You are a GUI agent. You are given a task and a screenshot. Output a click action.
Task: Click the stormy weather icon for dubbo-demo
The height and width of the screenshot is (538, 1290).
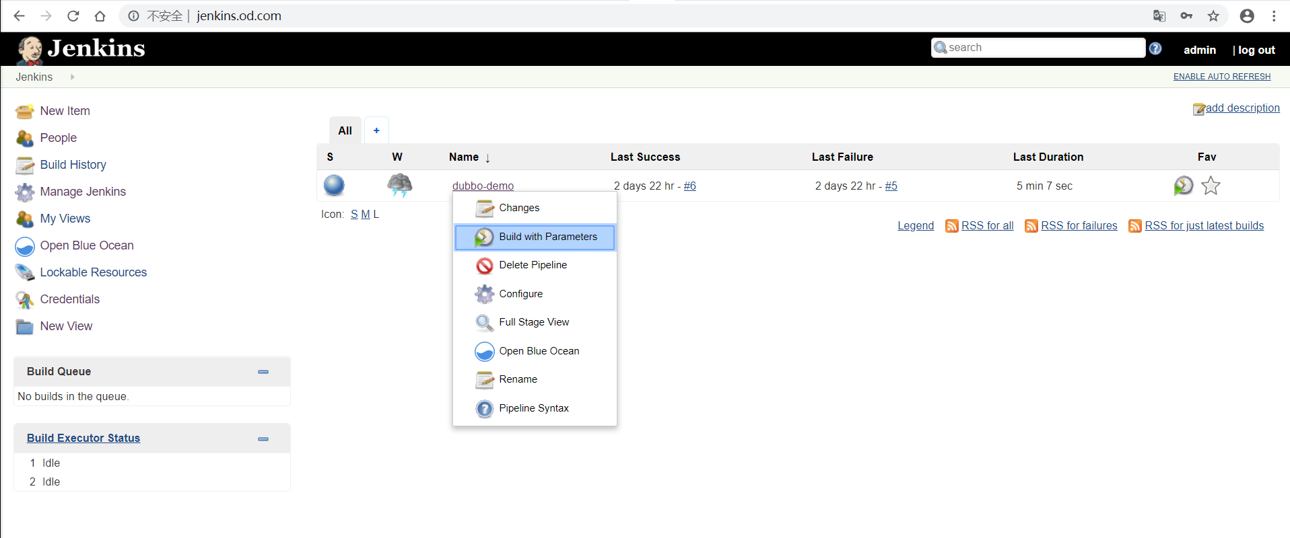tap(399, 185)
